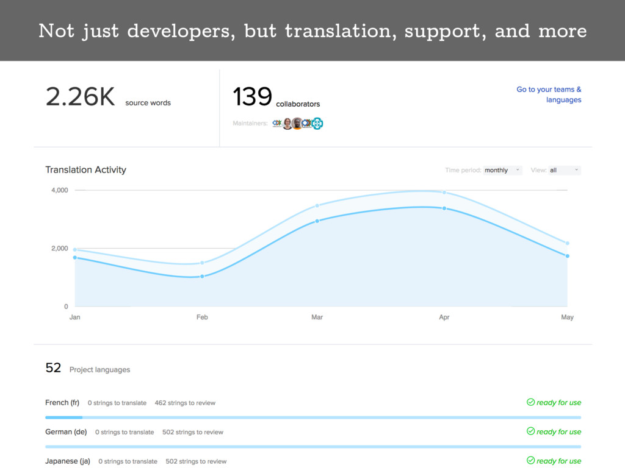The image size is (625, 468).
Task: Click French's 462 strings to review
Action: point(185,403)
